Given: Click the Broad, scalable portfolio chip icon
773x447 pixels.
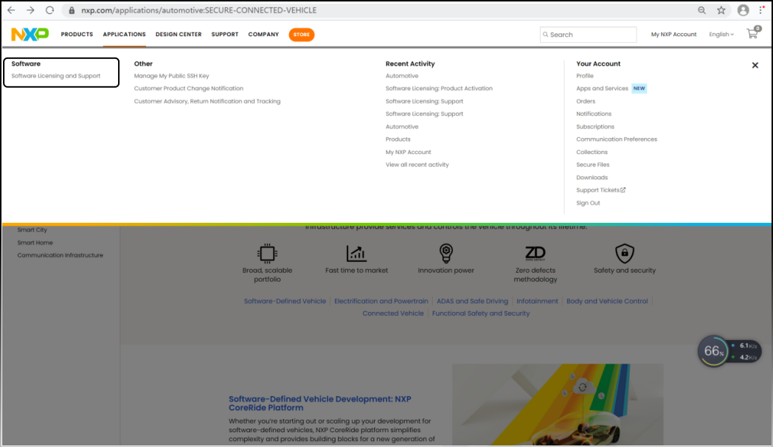Looking at the screenshot, I should (266, 253).
